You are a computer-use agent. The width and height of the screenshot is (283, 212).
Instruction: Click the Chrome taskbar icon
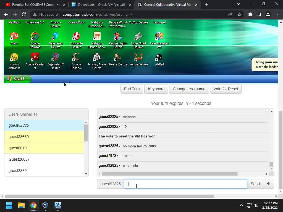click(x=33, y=205)
